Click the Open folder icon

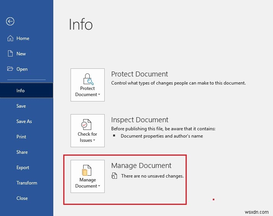click(10, 68)
